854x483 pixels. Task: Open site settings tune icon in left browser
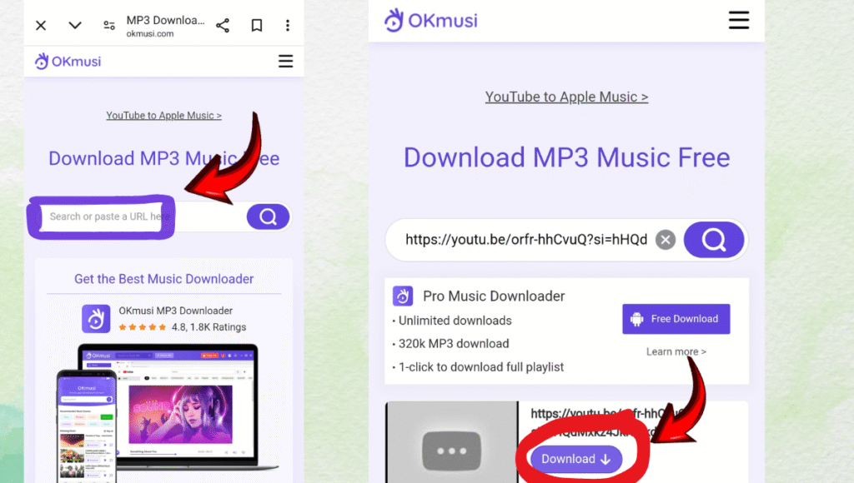click(x=109, y=26)
